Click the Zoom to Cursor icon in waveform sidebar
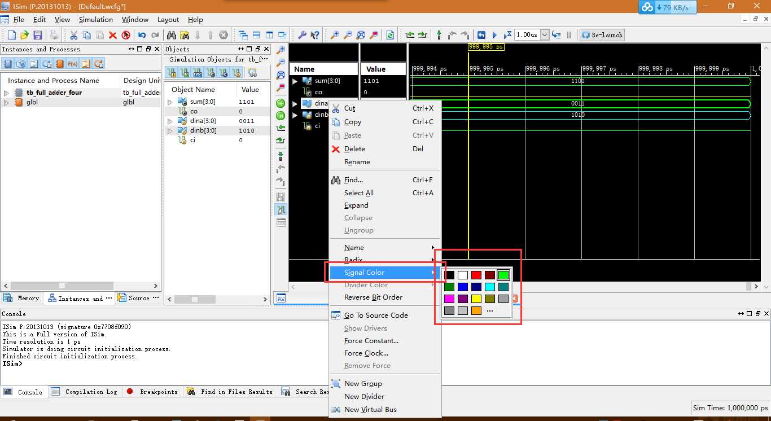 pyautogui.click(x=281, y=87)
